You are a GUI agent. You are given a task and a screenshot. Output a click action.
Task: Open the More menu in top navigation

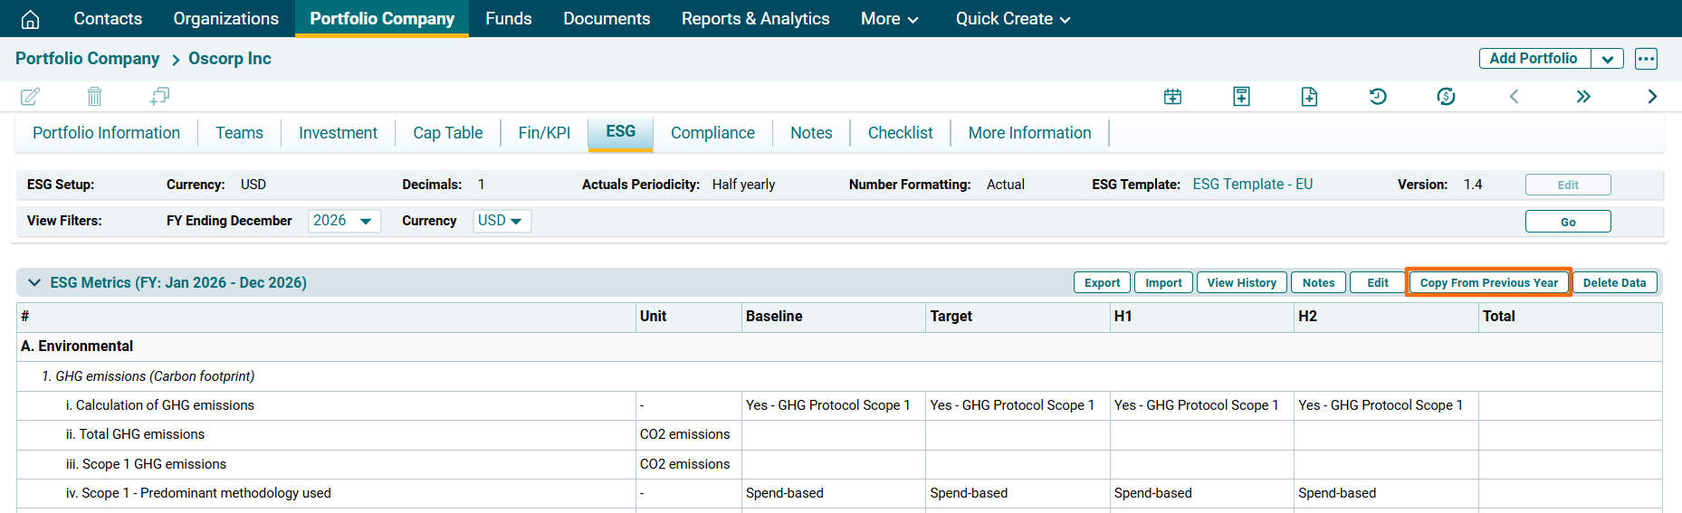[889, 19]
